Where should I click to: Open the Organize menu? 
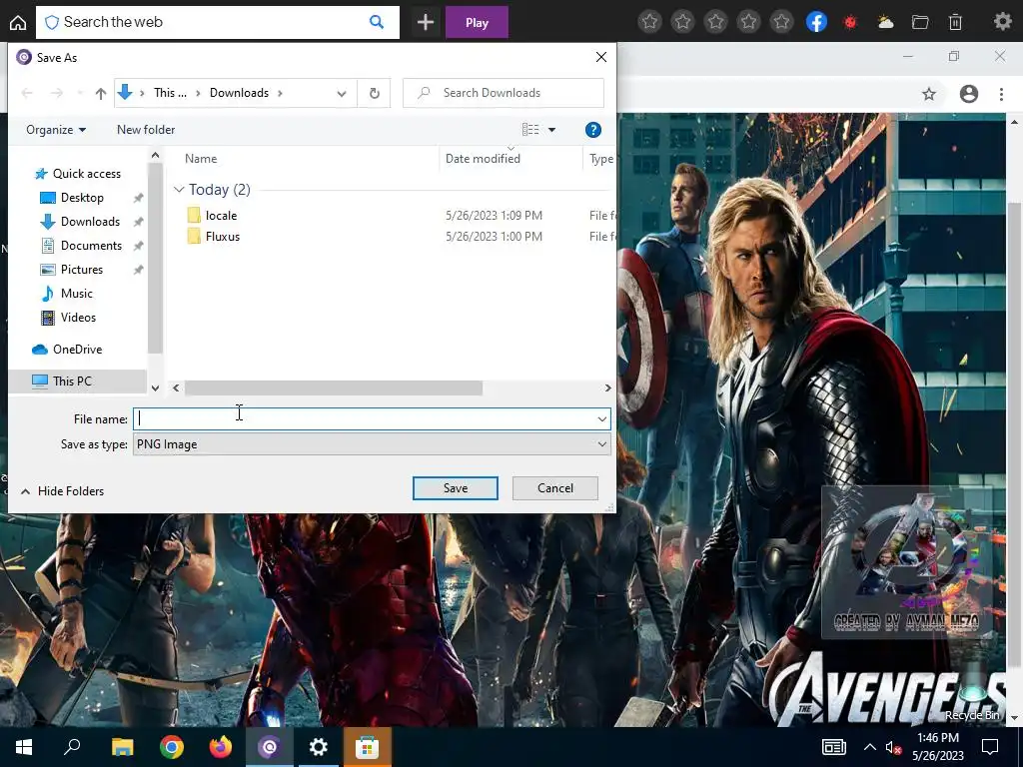click(x=56, y=130)
